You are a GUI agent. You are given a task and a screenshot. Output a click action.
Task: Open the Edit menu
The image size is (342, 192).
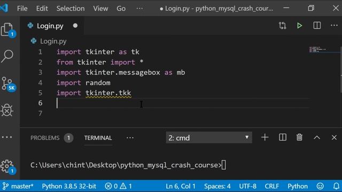pyautogui.click(x=42, y=9)
